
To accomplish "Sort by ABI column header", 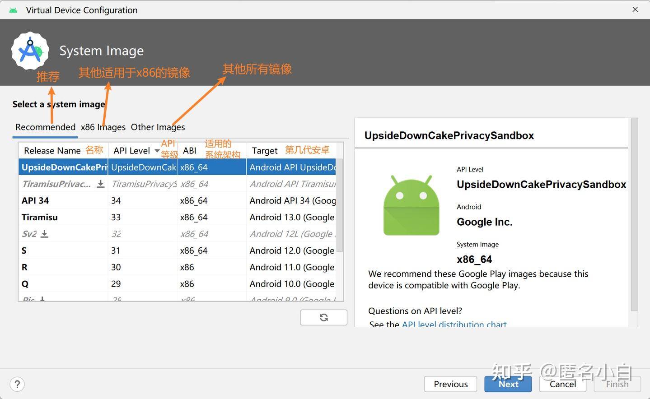I will (x=190, y=151).
